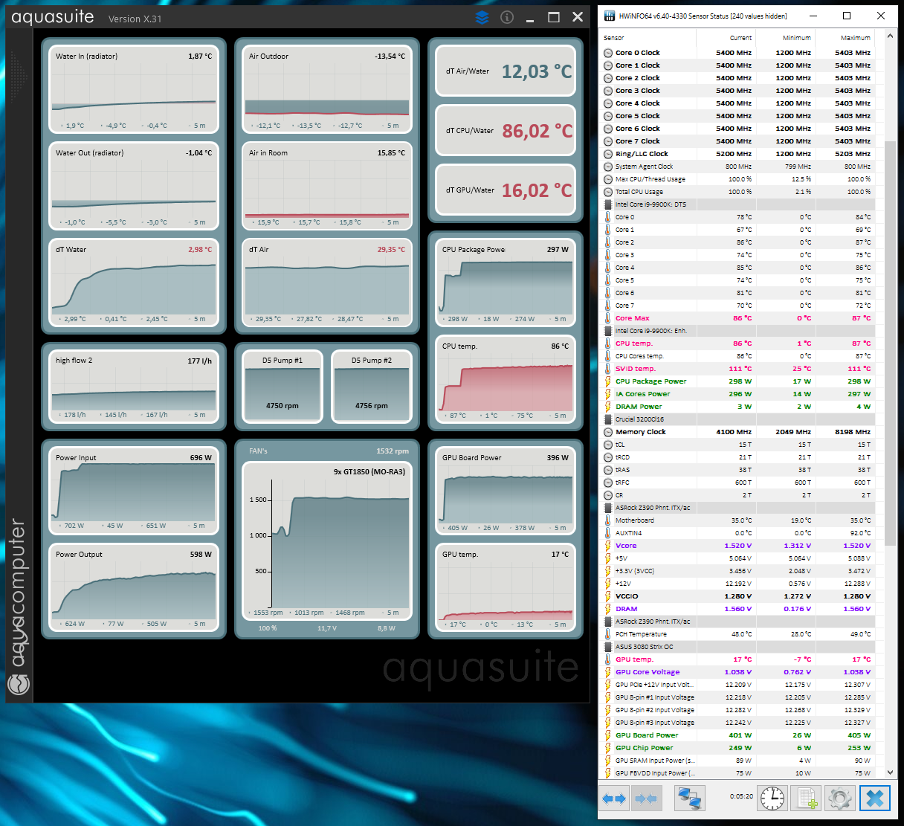Click the thermometer icon beside CPU temp.
Image resolution: width=904 pixels, height=826 pixels.
tap(608, 343)
